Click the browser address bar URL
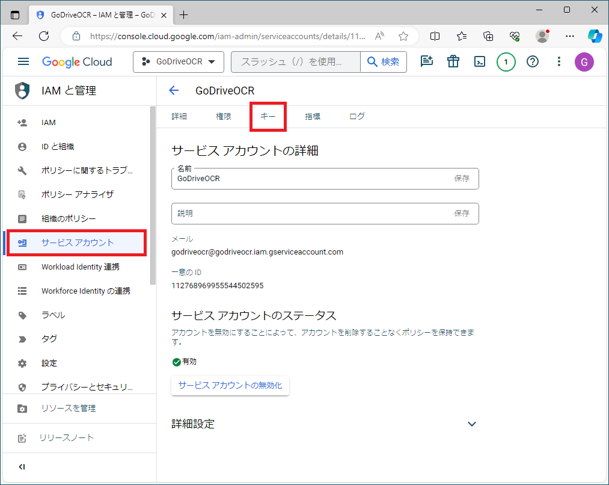609x485 pixels. 228,37
